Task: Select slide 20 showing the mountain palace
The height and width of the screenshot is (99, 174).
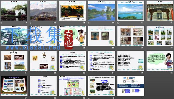Action: (x=43, y=11)
